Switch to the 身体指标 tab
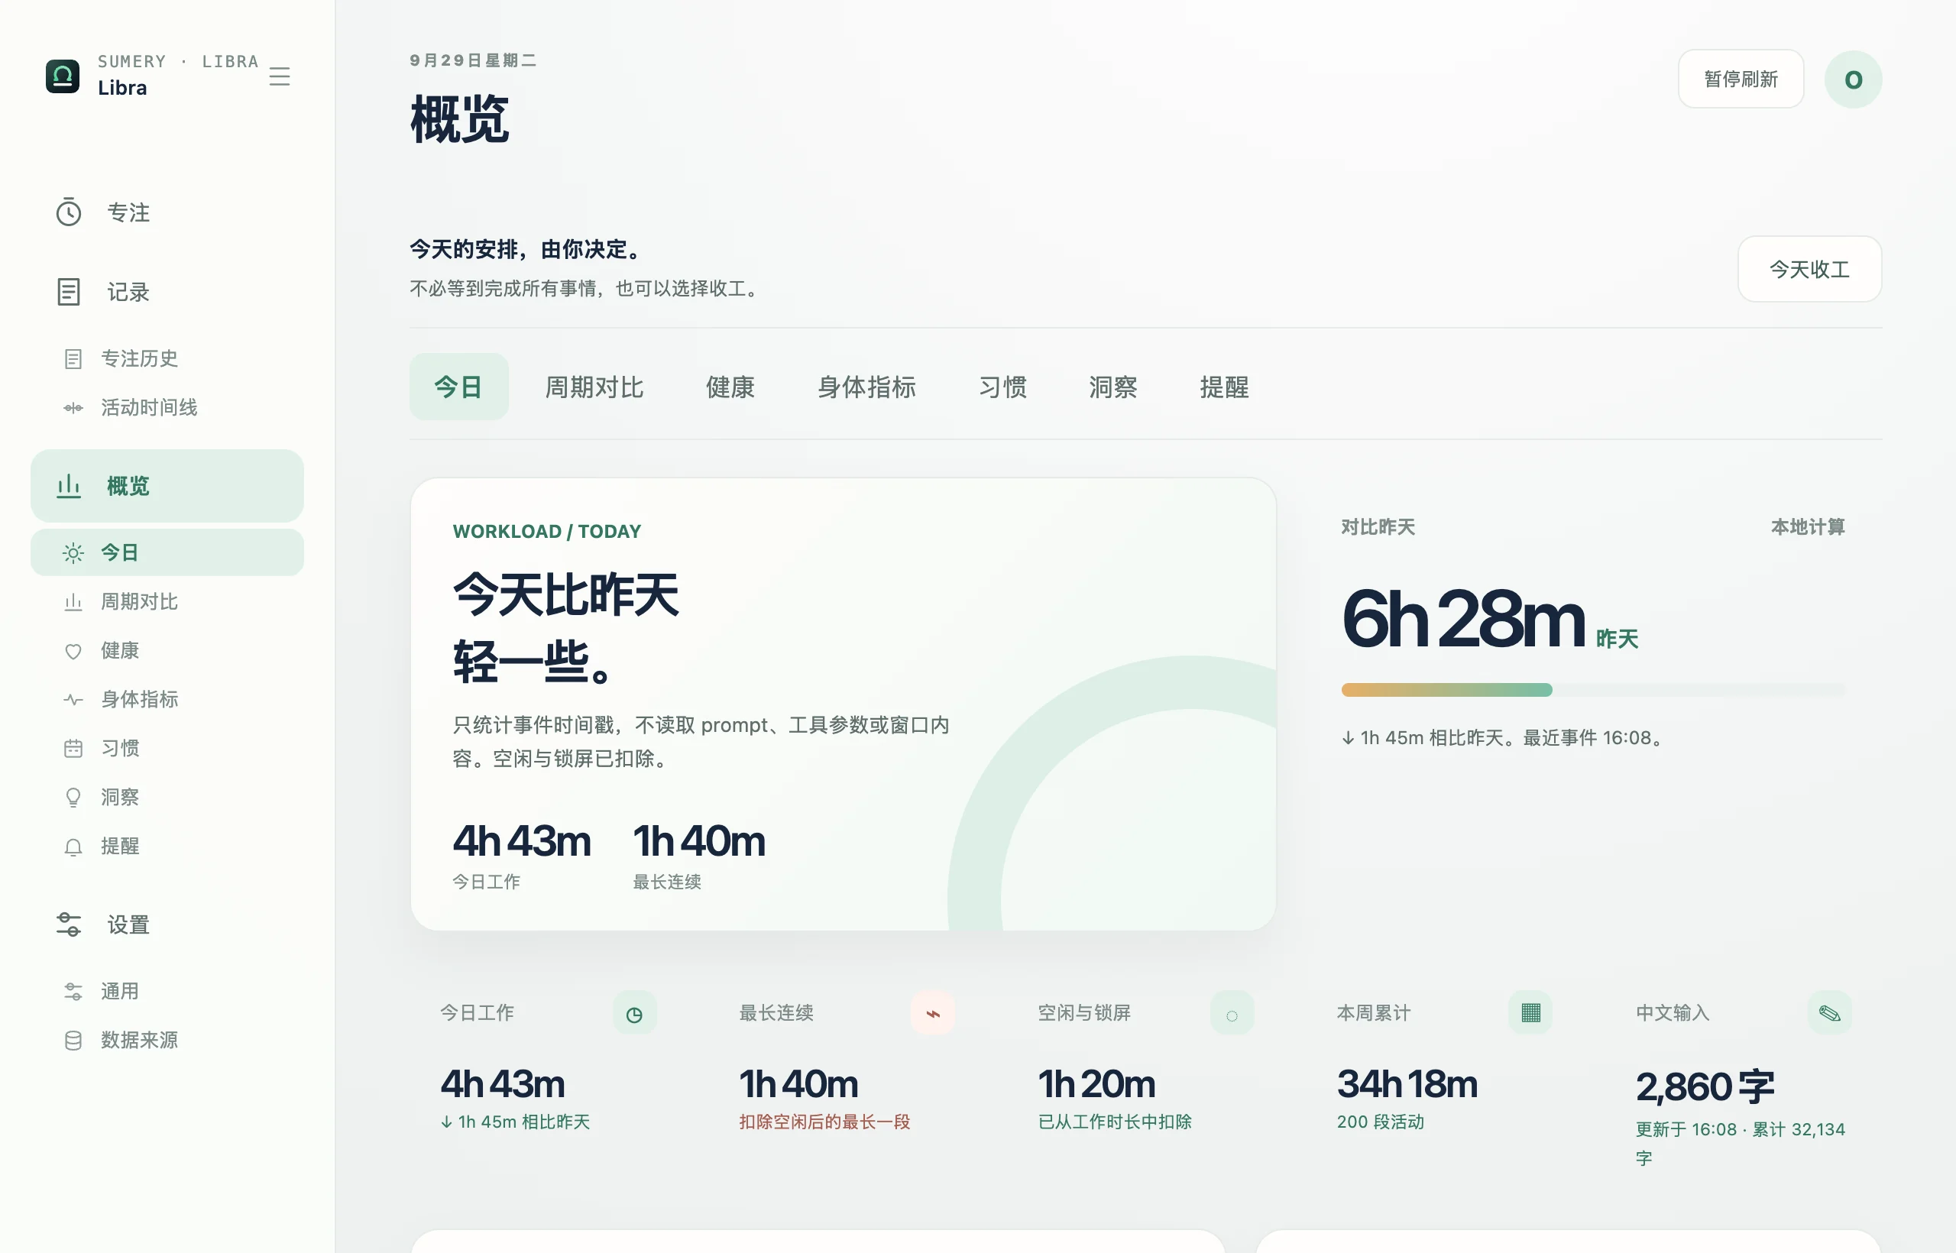The width and height of the screenshot is (1956, 1253). pyautogui.click(x=866, y=387)
